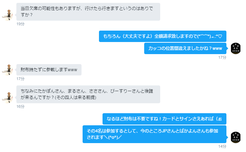
Task: Open black star avatar beside その4名は参加 message
Action: [235, 137]
